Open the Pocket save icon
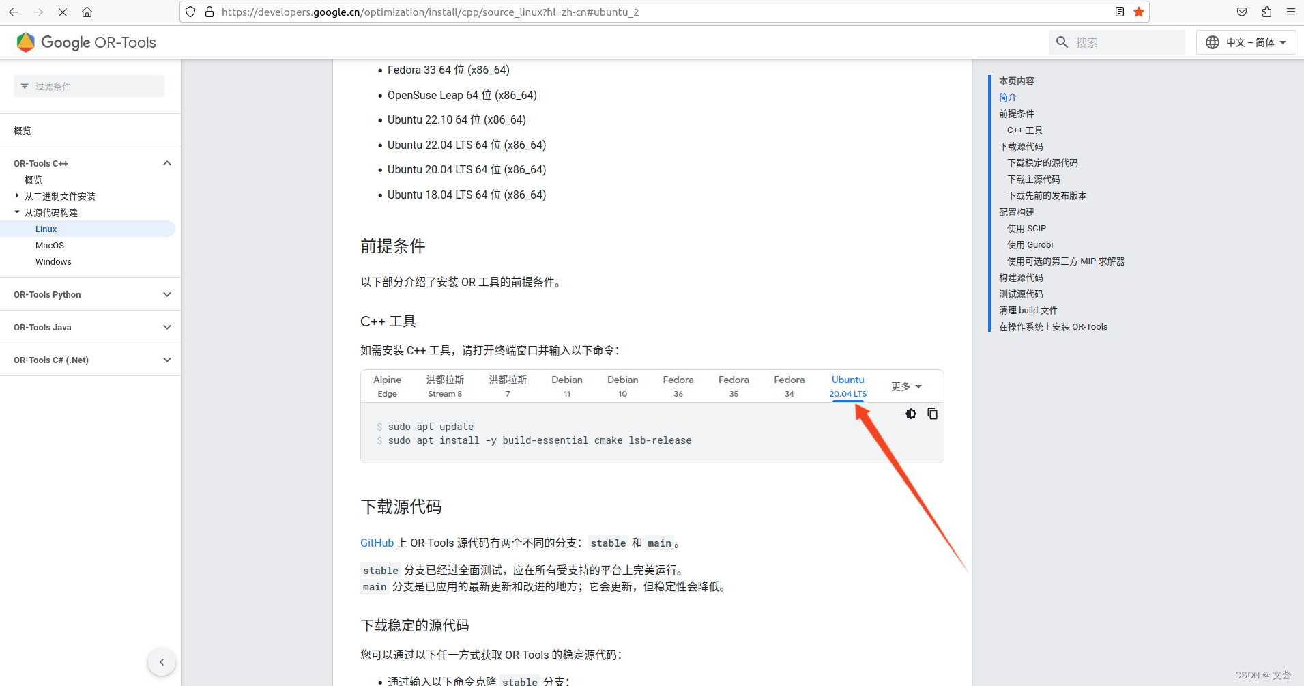The image size is (1304, 686). pos(1242,12)
